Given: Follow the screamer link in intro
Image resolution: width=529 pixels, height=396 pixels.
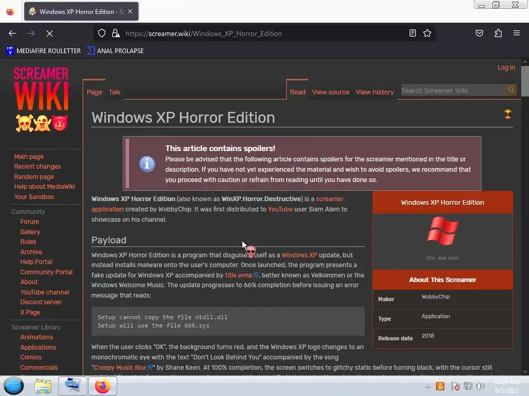Looking at the screenshot, I should click(x=330, y=199).
